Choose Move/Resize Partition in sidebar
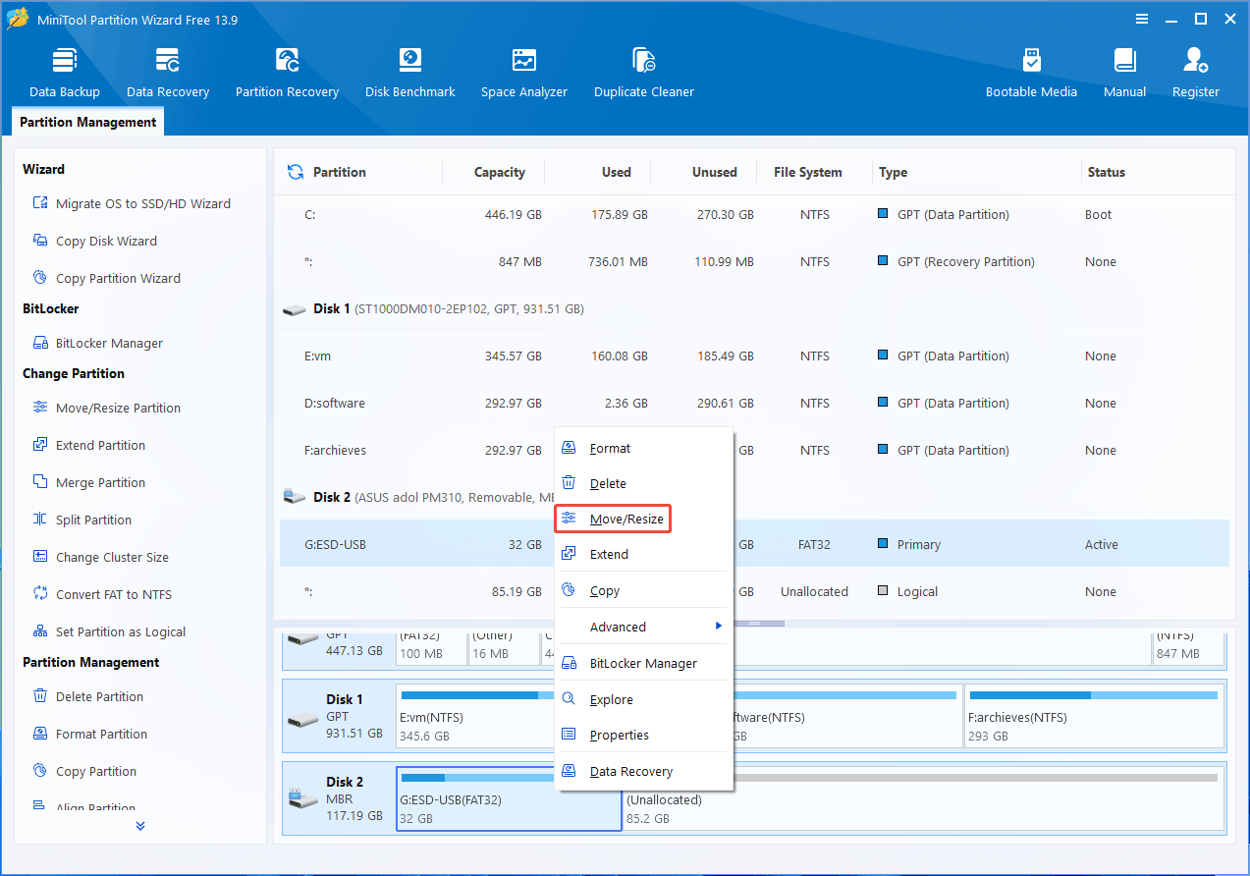Viewport: 1250px width, 876px height. point(107,409)
